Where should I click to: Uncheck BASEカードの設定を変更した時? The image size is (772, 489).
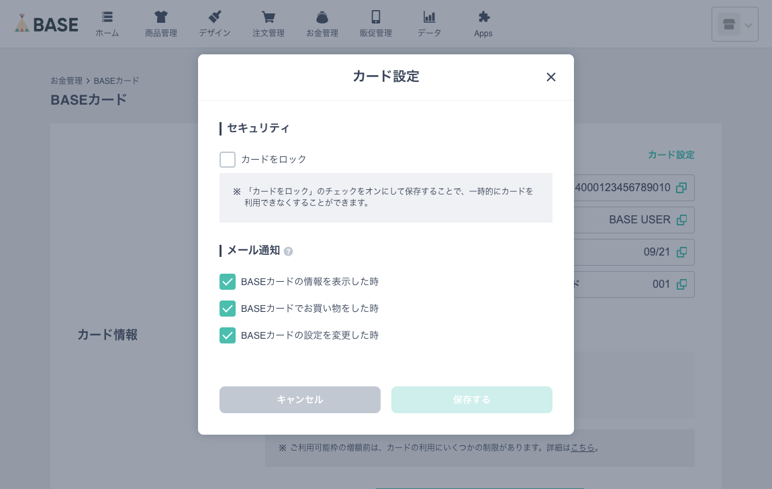coord(228,335)
